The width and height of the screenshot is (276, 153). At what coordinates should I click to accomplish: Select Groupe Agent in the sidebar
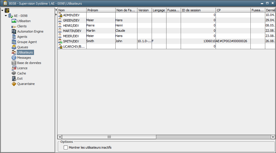point(27,42)
